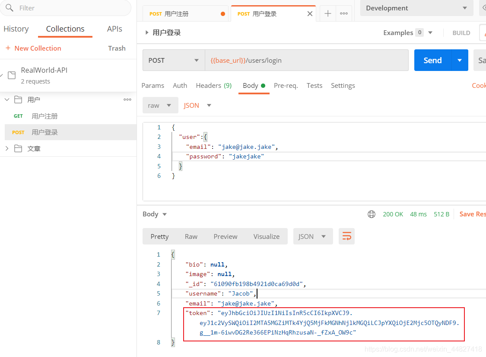Viewport: 486px width, 357px height.
Task: Open the Trash link
Action: tap(117, 48)
